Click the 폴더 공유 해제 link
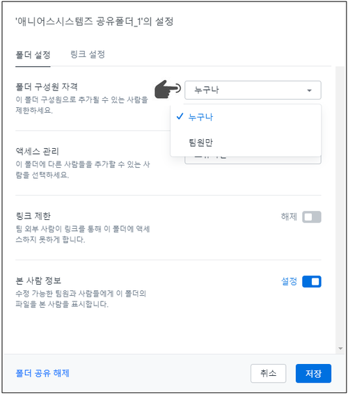This screenshot has width=348, height=396. click(x=42, y=373)
